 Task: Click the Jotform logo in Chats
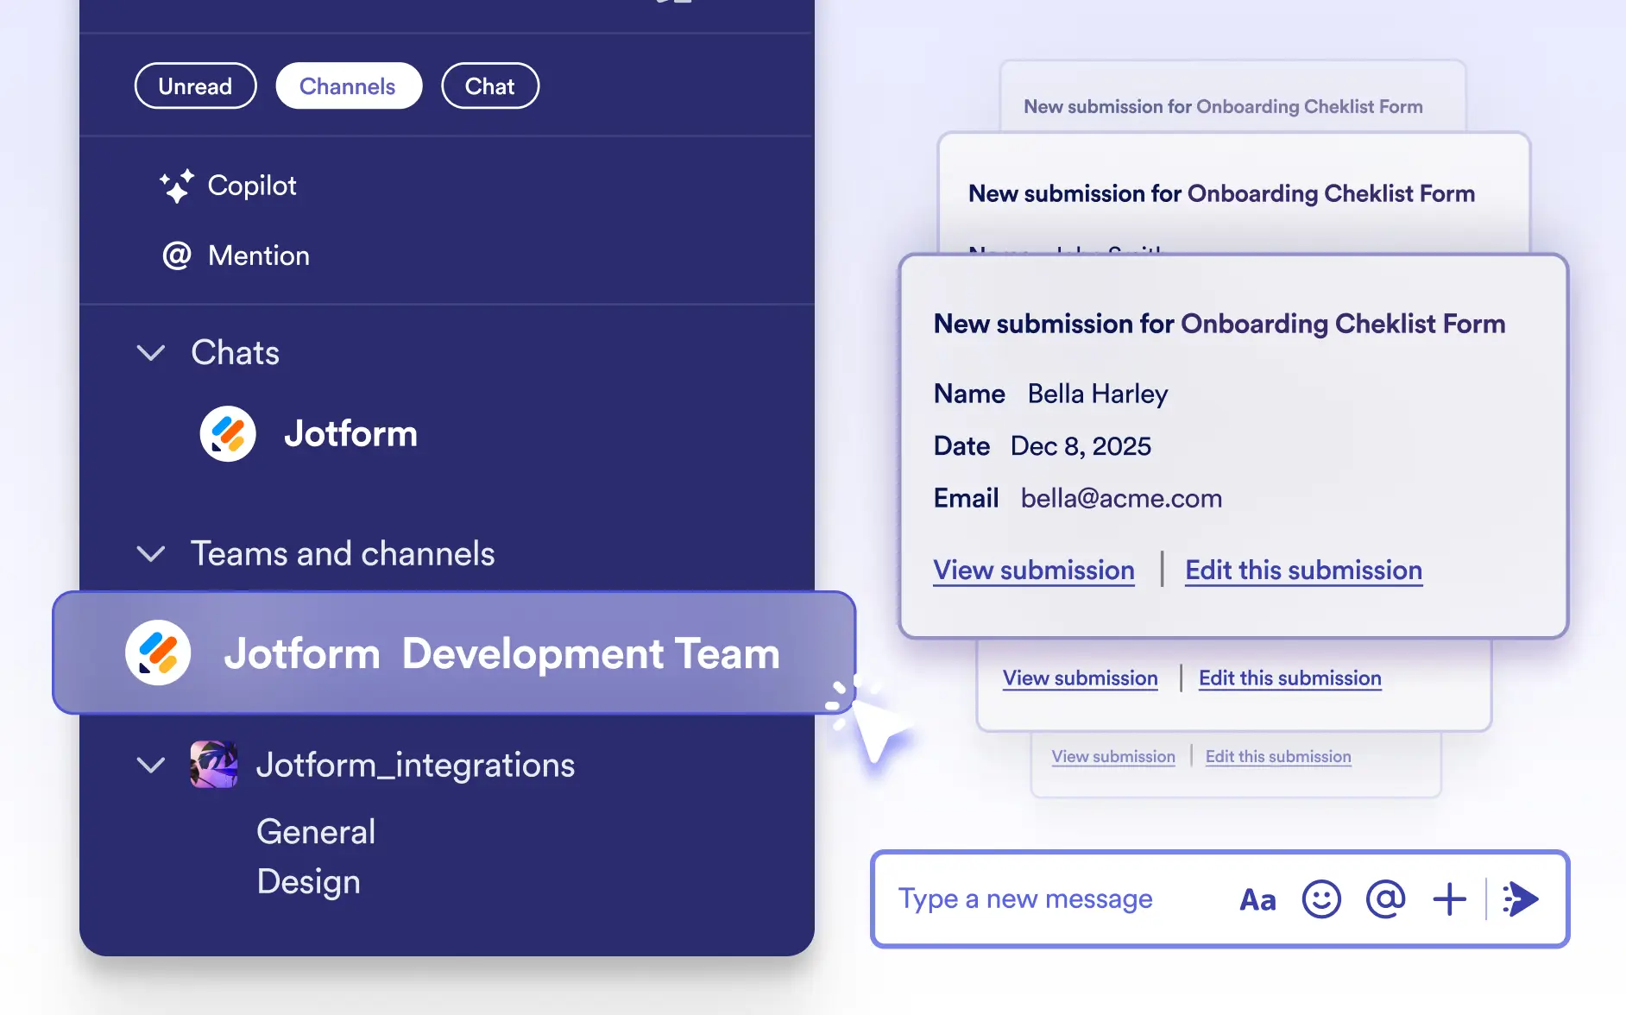pos(228,433)
